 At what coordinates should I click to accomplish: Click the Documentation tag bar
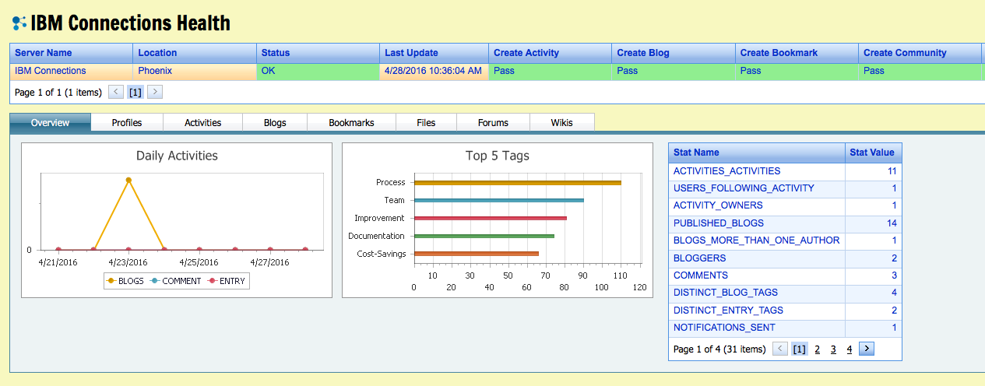click(x=484, y=236)
